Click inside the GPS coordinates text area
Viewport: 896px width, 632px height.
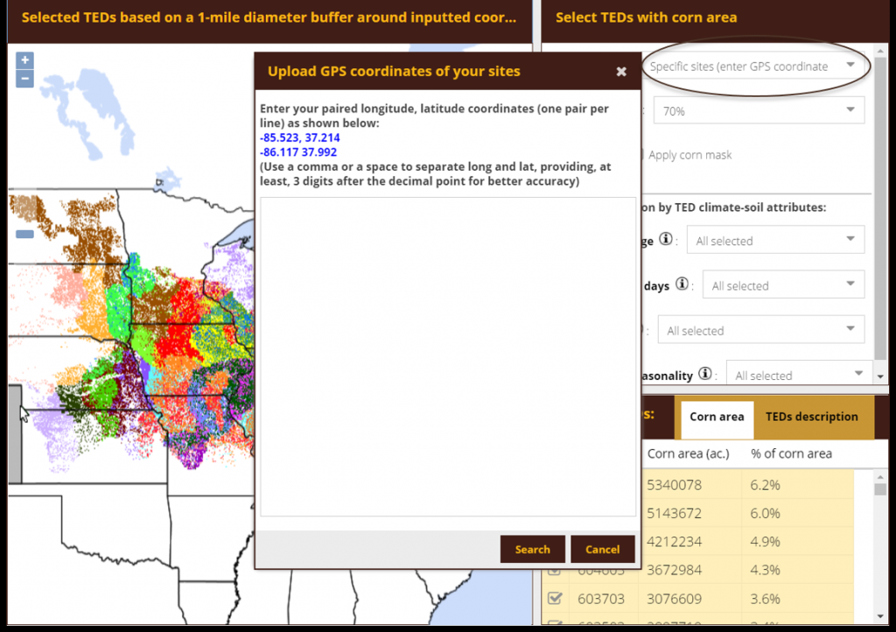(447, 356)
